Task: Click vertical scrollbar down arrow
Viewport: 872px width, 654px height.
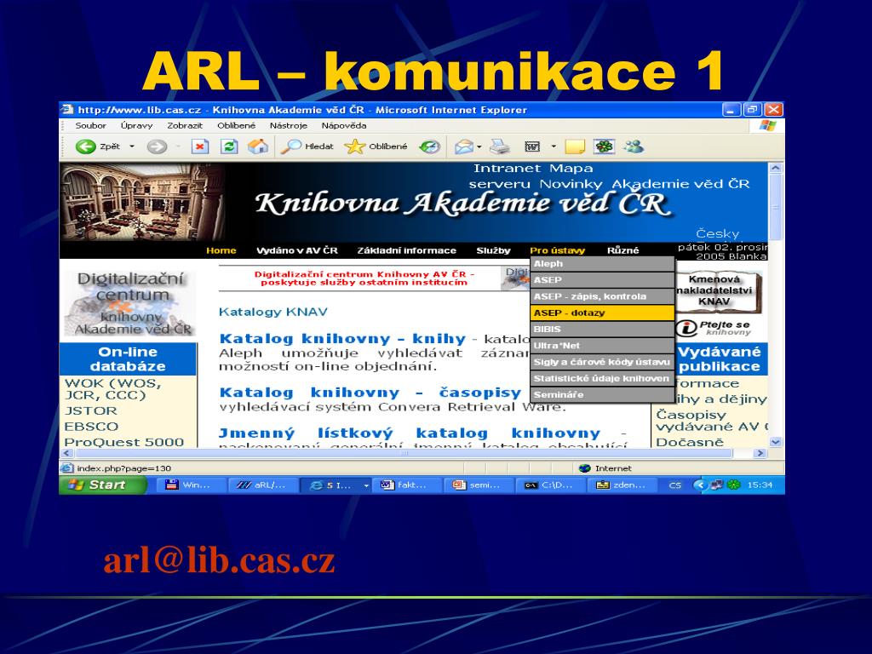Action: coord(775,442)
